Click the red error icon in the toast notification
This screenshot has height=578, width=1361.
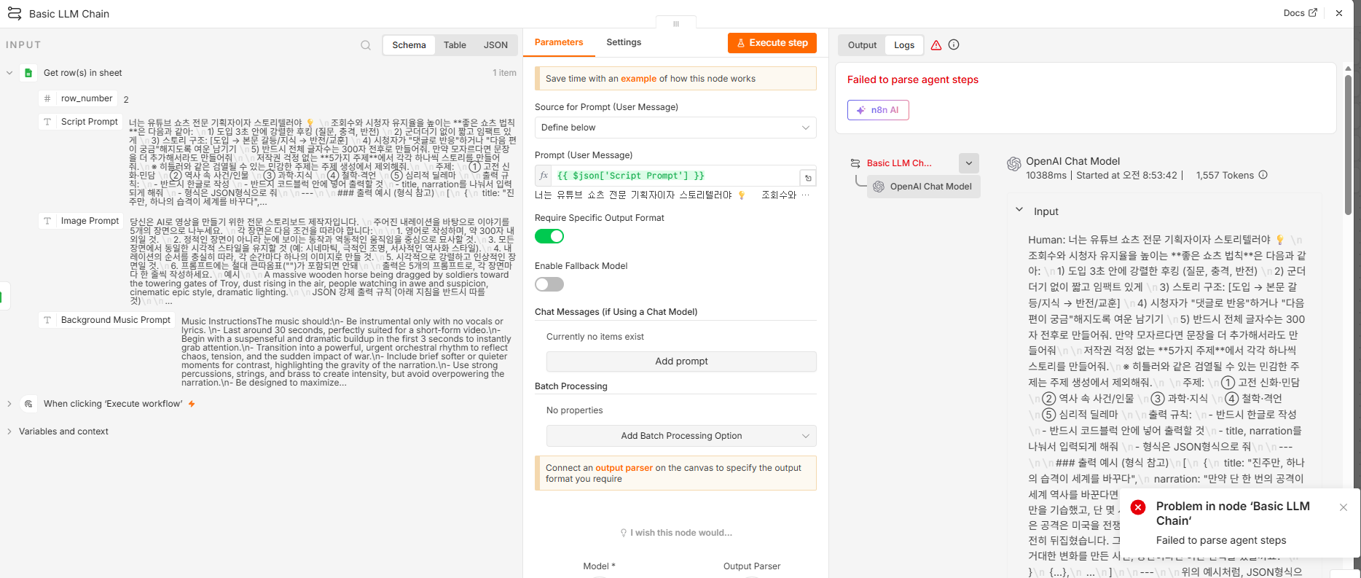tap(1137, 507)
